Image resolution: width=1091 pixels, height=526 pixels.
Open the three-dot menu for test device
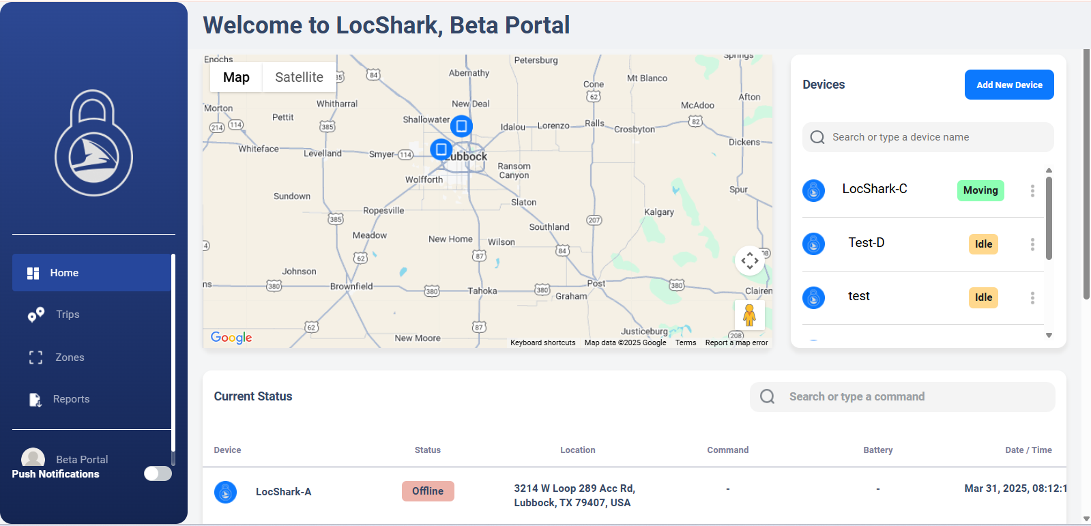pos(1032,298)
